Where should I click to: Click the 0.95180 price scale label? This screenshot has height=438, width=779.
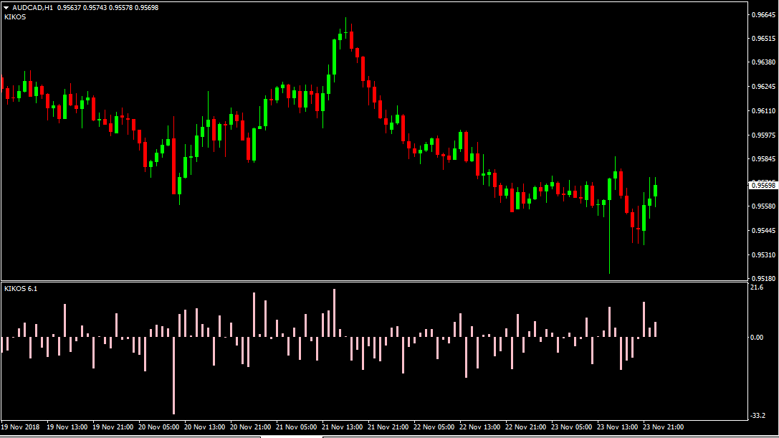click(x=761, y=279)
